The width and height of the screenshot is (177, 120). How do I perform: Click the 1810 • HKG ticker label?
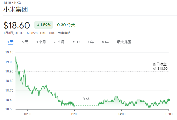tap(12, 3)
